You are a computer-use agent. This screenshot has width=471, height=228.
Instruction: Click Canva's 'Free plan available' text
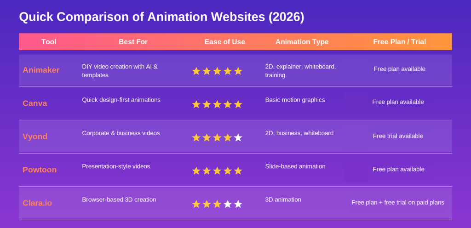tap(398, 102)
